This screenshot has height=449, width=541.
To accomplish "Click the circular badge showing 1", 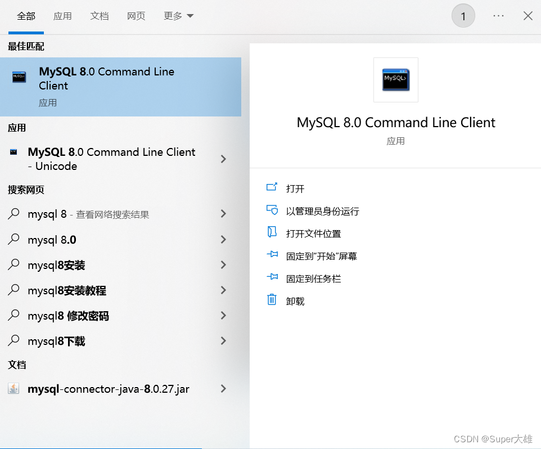I will point(463,16).
